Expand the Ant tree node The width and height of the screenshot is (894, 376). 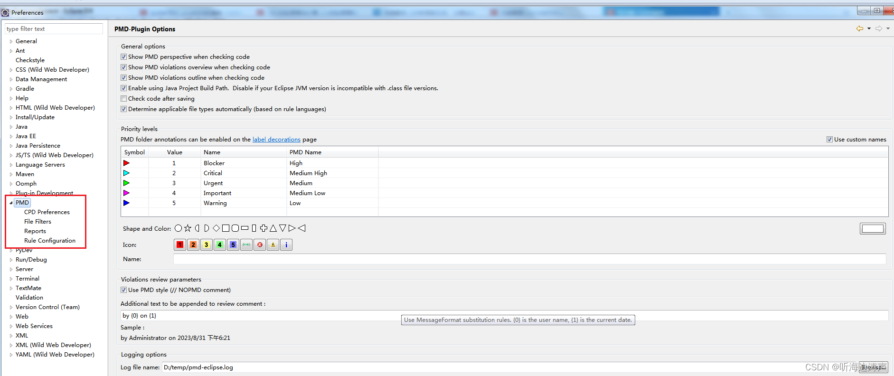(11, 51)
